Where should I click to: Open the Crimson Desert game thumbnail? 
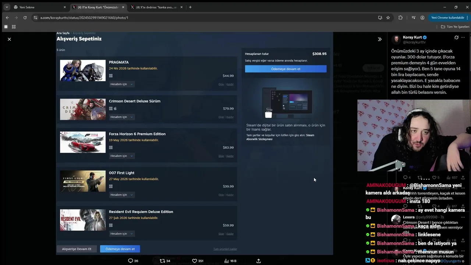coord(83,109)
